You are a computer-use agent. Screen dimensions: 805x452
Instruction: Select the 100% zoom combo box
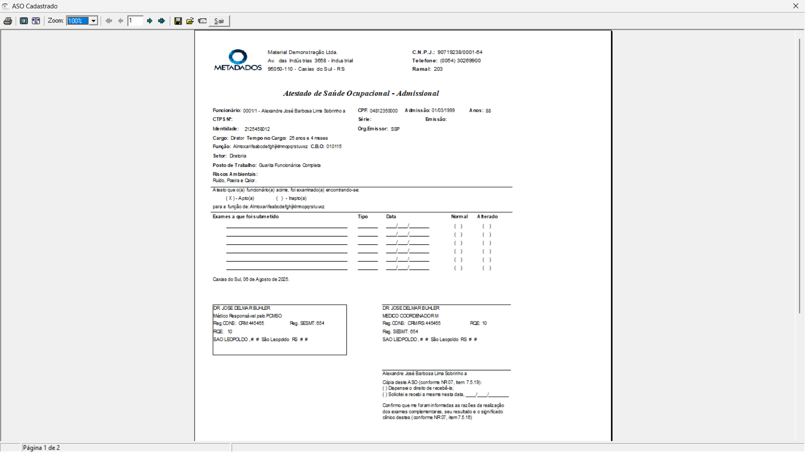pyautogui.click(x=78, y=21)
